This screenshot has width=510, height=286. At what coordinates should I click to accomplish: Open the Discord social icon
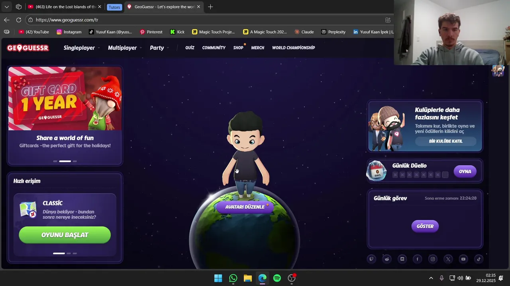click(x=402, y=259)
